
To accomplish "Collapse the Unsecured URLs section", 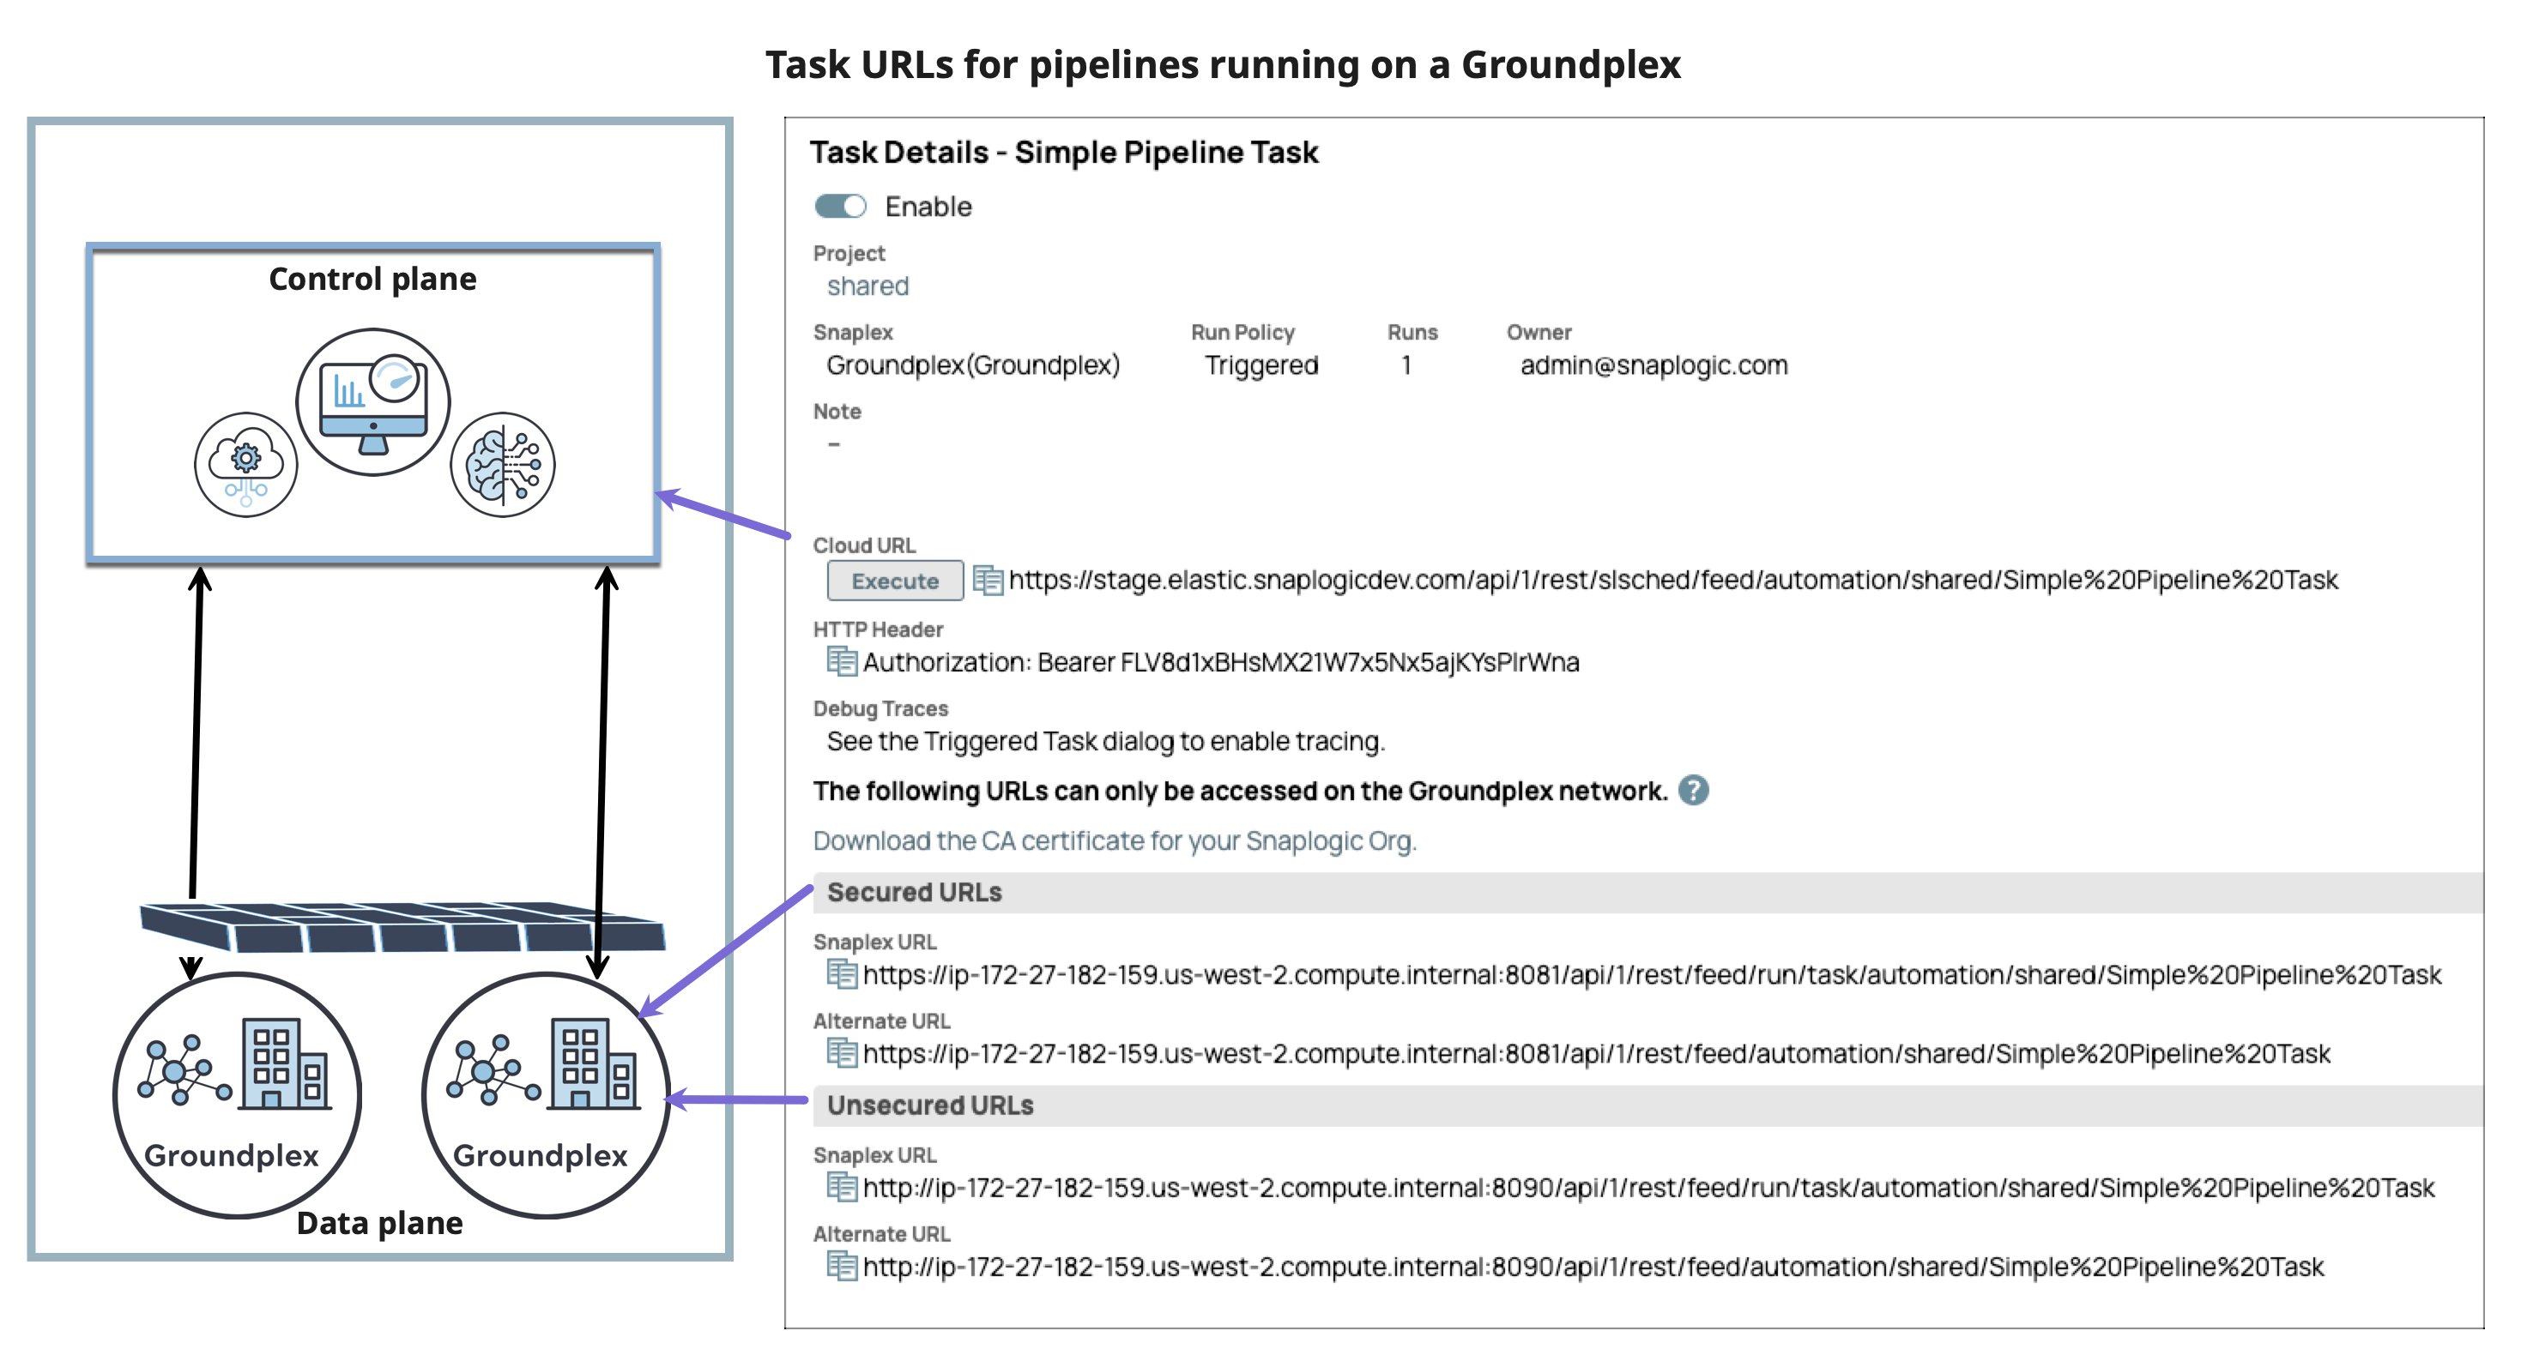I will tap(930, 1105).
